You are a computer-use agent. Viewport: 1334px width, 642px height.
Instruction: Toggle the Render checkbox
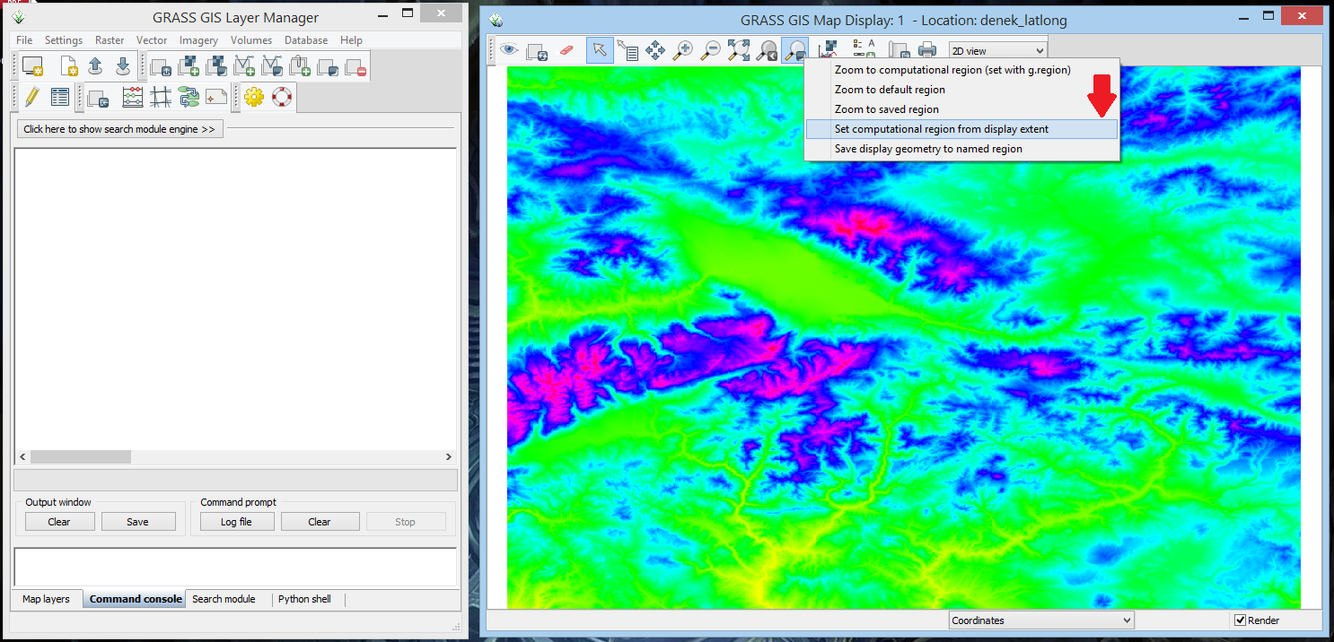1240,620
